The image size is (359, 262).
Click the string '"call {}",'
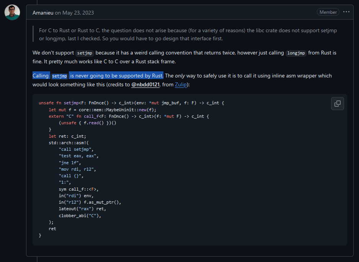(71, 176)
